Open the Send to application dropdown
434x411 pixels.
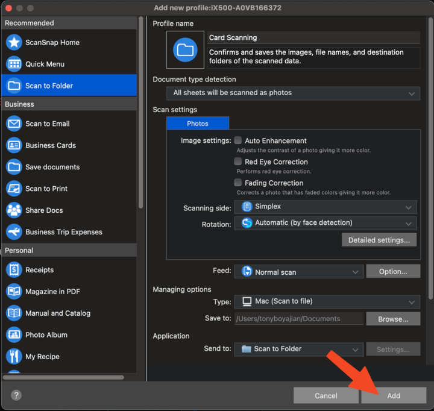coord(299,350)
